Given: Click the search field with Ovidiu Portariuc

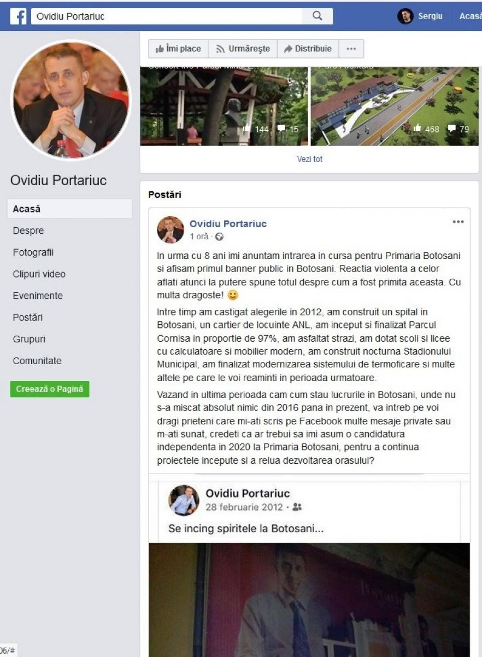Looking at the screenshot, I should [x=167, y=16].
